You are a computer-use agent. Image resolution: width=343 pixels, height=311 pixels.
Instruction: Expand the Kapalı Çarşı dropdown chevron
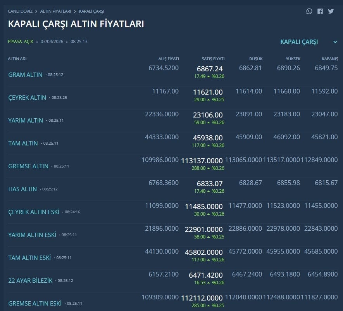335,42
